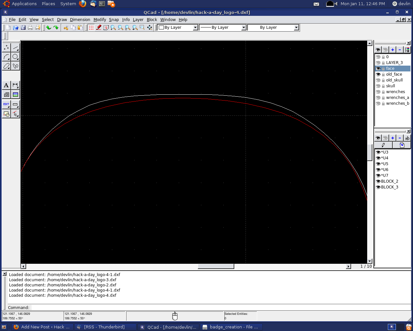Hide the old_face layer
Viewport: 413px width, 331px height.
(378, 74)
